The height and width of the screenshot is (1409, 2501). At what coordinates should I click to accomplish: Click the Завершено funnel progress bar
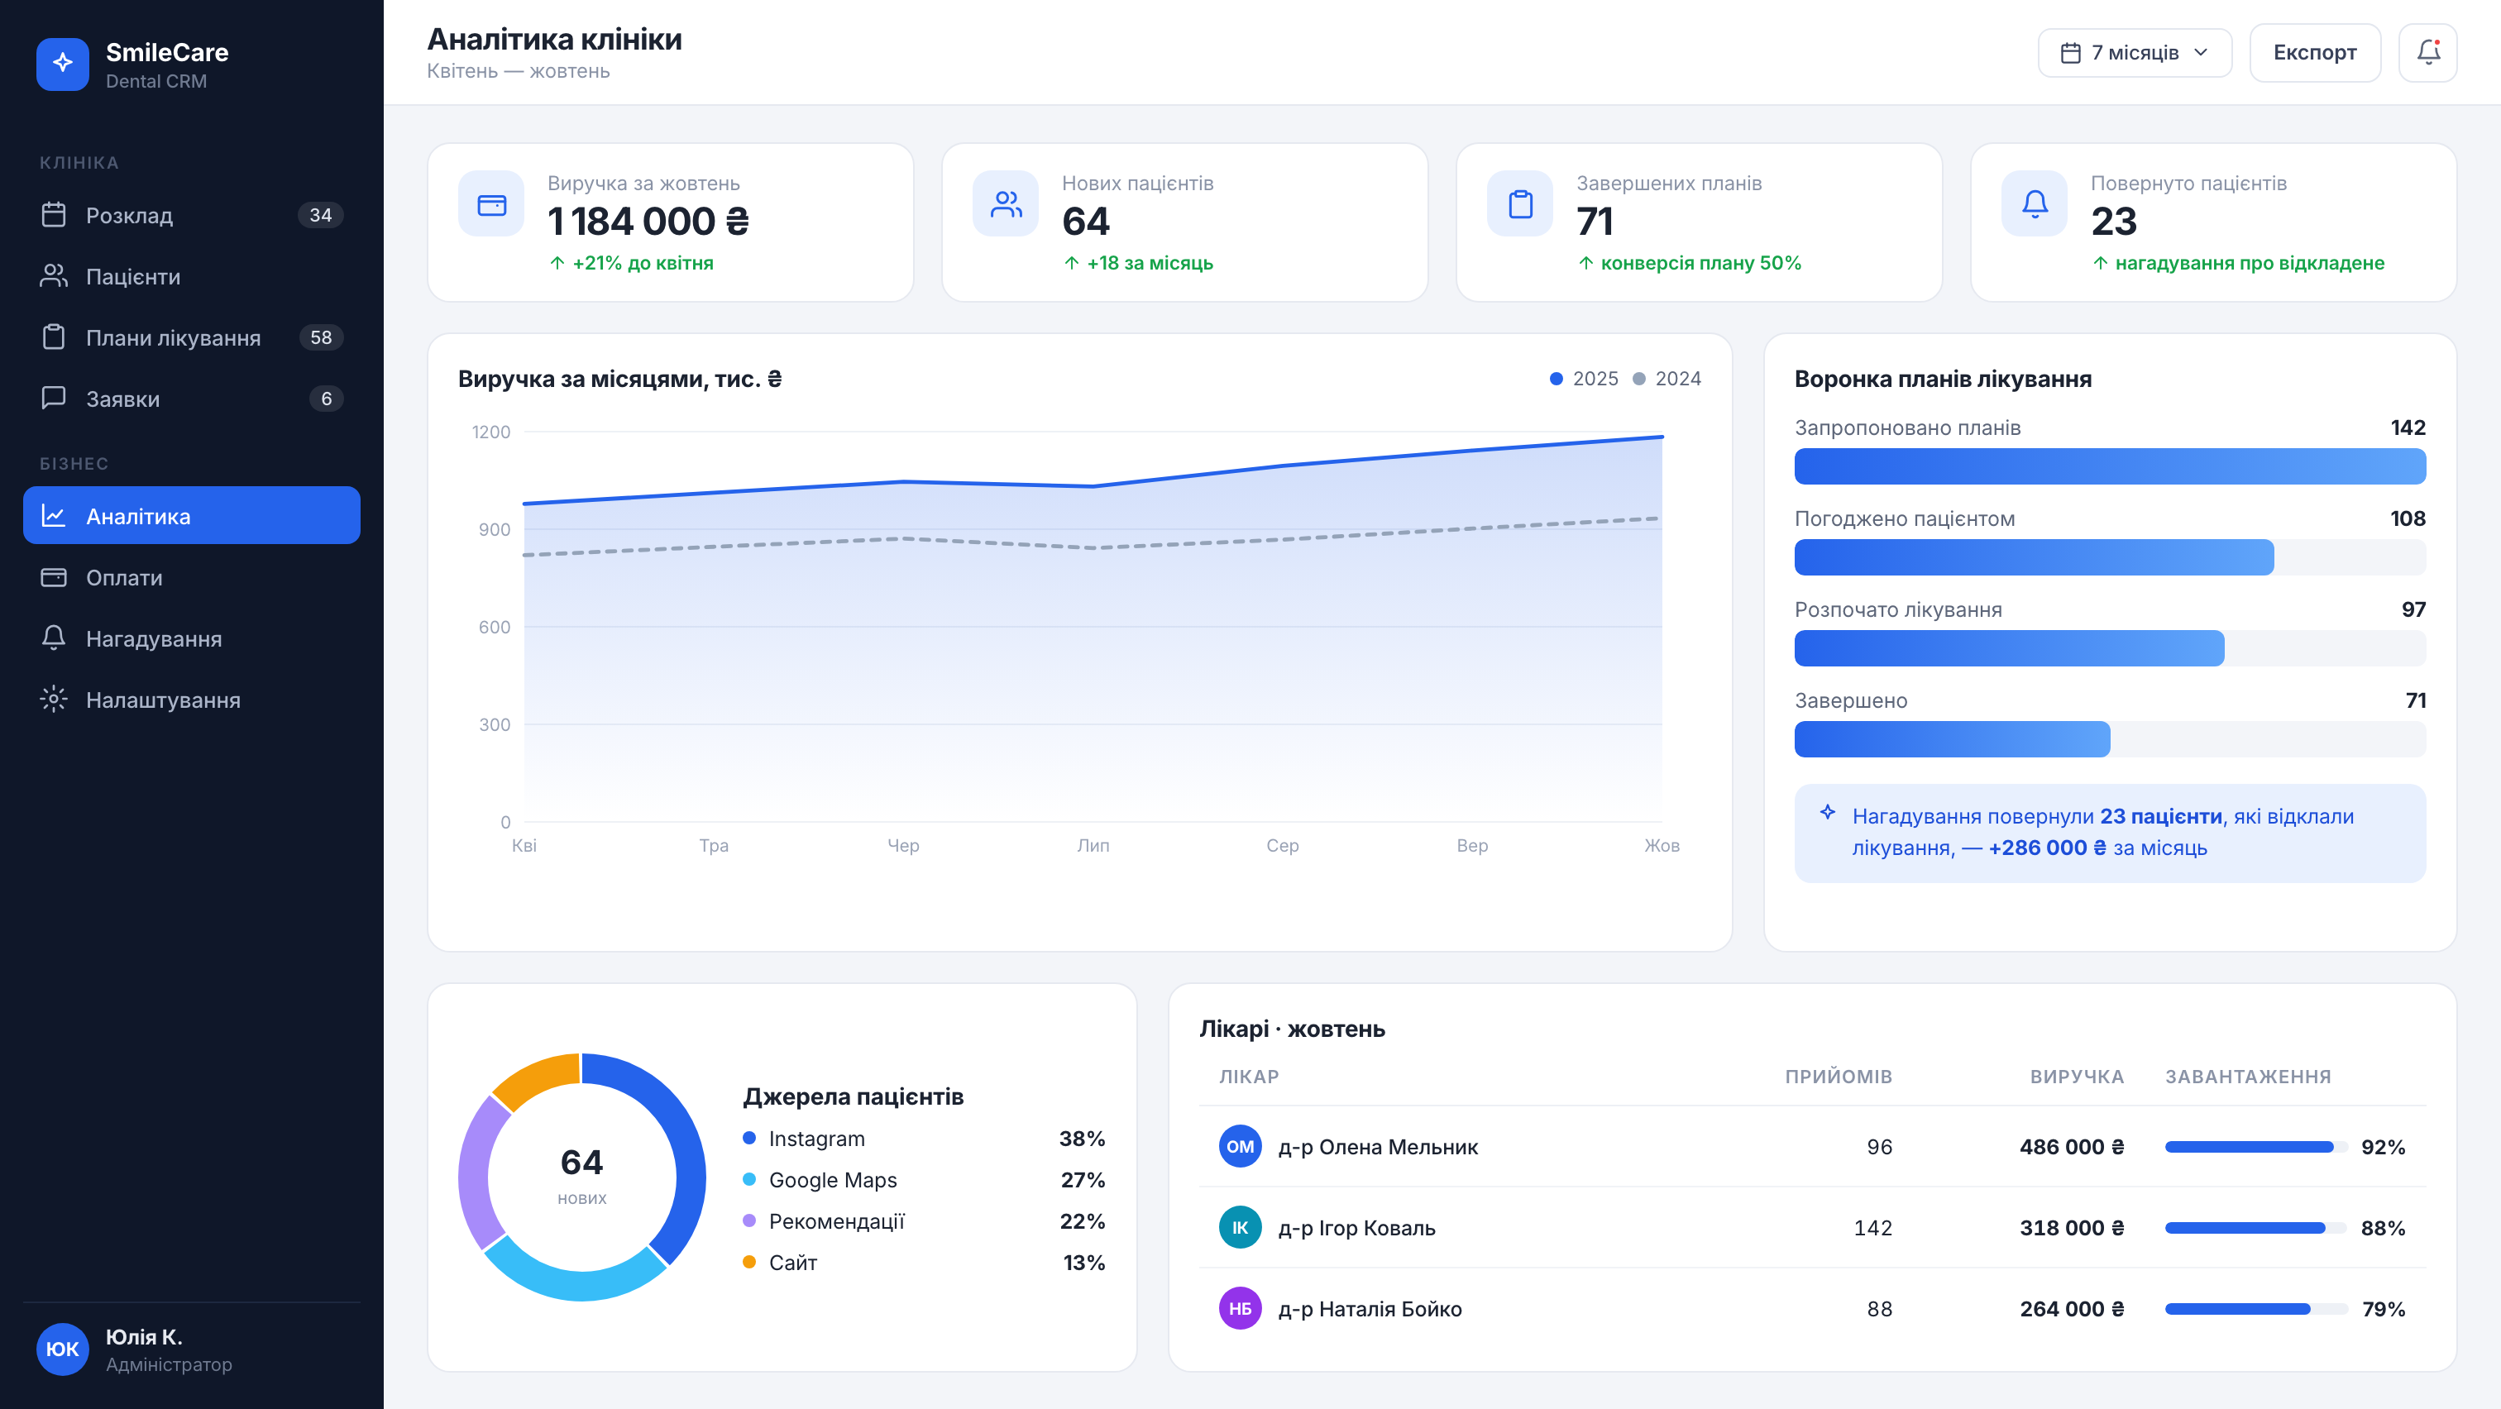coord(2110,738)
